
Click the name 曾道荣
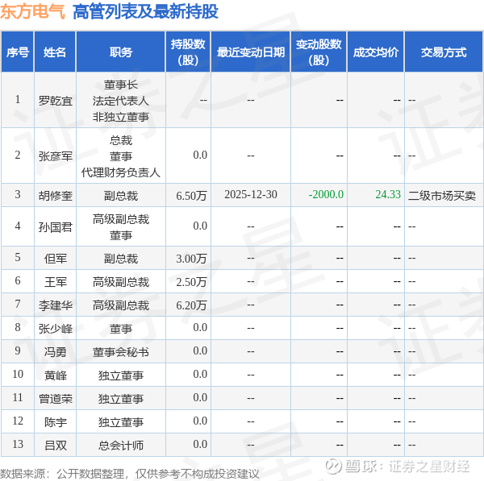[x=55, y=399]
